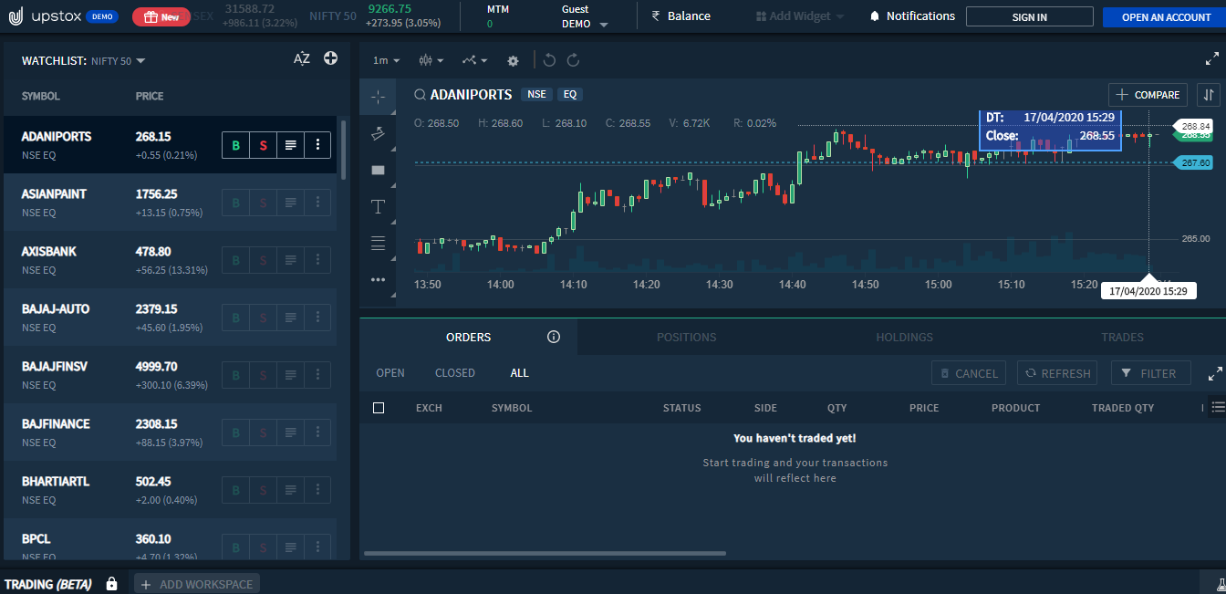The height and width of the screenshot is (594, 1226).
Task: Switch to the Trades tab
Action: [1122, 337]
